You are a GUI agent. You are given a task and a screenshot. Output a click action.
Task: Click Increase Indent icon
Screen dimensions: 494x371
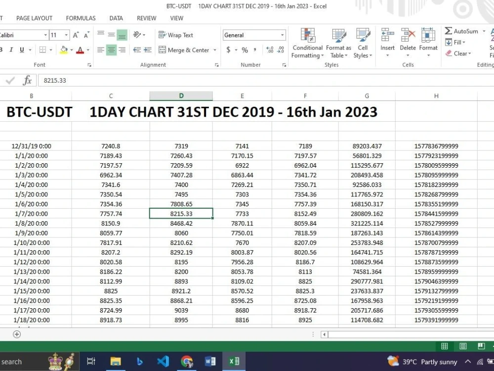tap(147, 50)
